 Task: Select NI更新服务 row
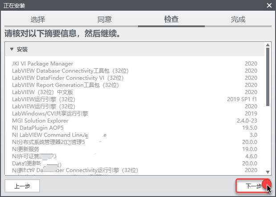[134, 149]
